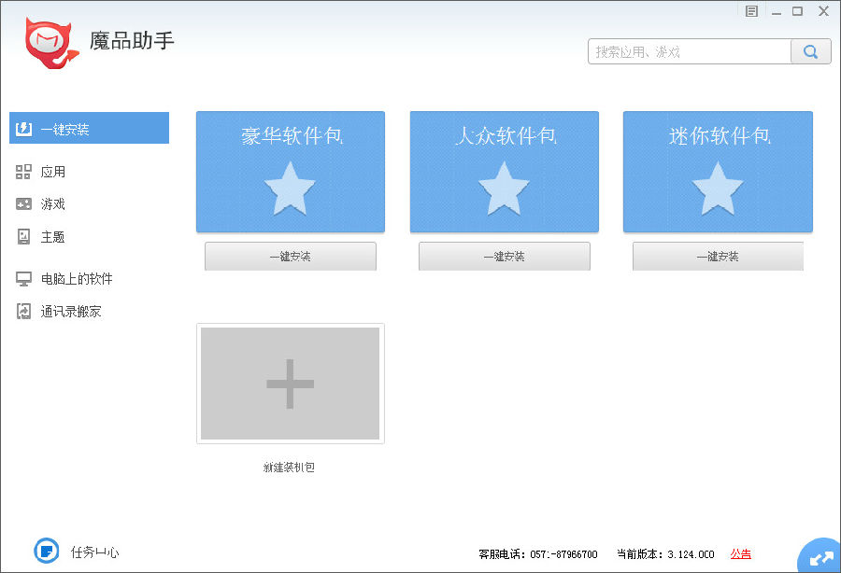The width and height of the screenshot is (841, 573).
Task: Click the 游戏 gamepad icon
Action: pyautogui.click(x=23, y=204)
